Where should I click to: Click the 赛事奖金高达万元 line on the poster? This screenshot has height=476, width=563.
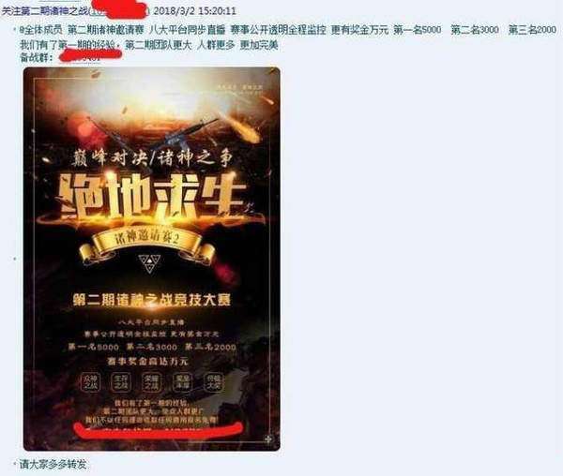147,362
